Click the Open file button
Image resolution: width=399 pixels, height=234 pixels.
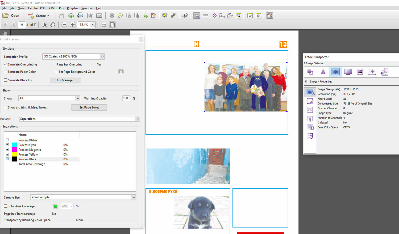tap(11, 16)
